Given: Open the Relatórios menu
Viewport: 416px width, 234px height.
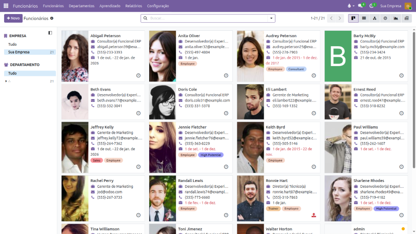Looking at the screenshot, I should [133, 6].
